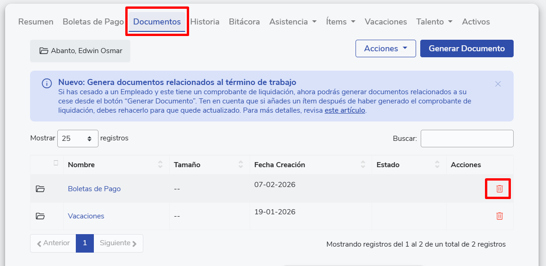Click the Buscar search field

pyautogui.click(x=466, y=138)
